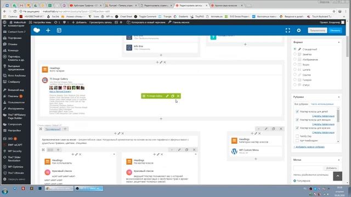Select the Галерея post format
Viewport: 351px width, 197px height.
295,80
